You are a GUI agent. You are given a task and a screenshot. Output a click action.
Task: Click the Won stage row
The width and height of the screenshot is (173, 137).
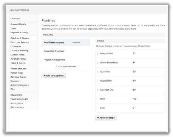click(x=130, y=99)
